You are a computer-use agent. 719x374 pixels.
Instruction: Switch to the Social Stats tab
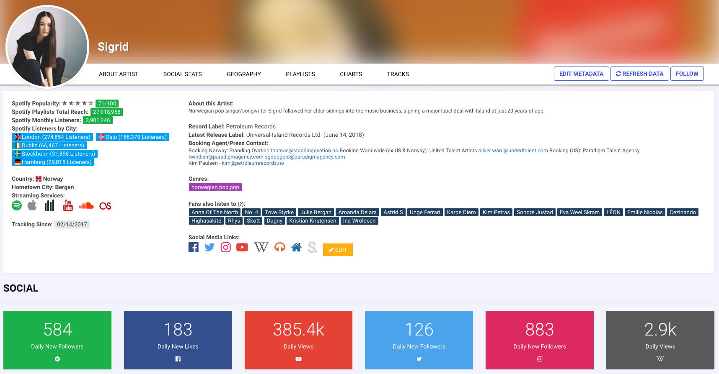(183, 74)
